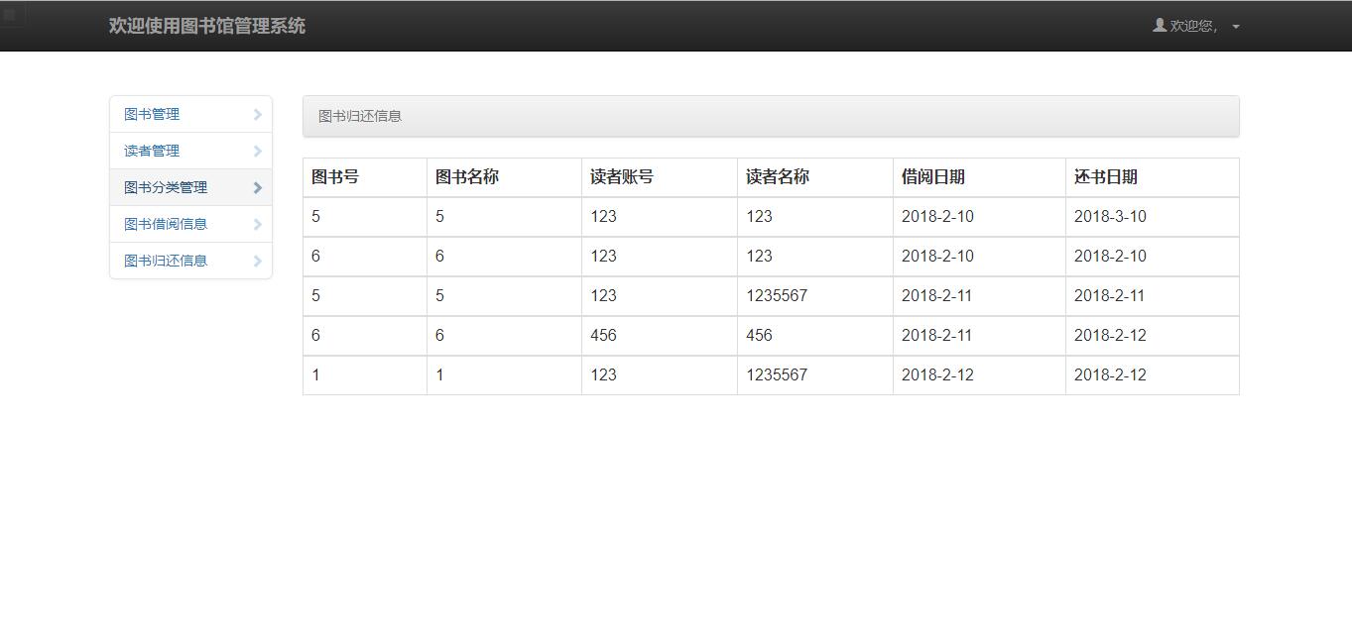Click chevron arrow beside 图书借阅信息
The image size is (1352, 639).
257,225
